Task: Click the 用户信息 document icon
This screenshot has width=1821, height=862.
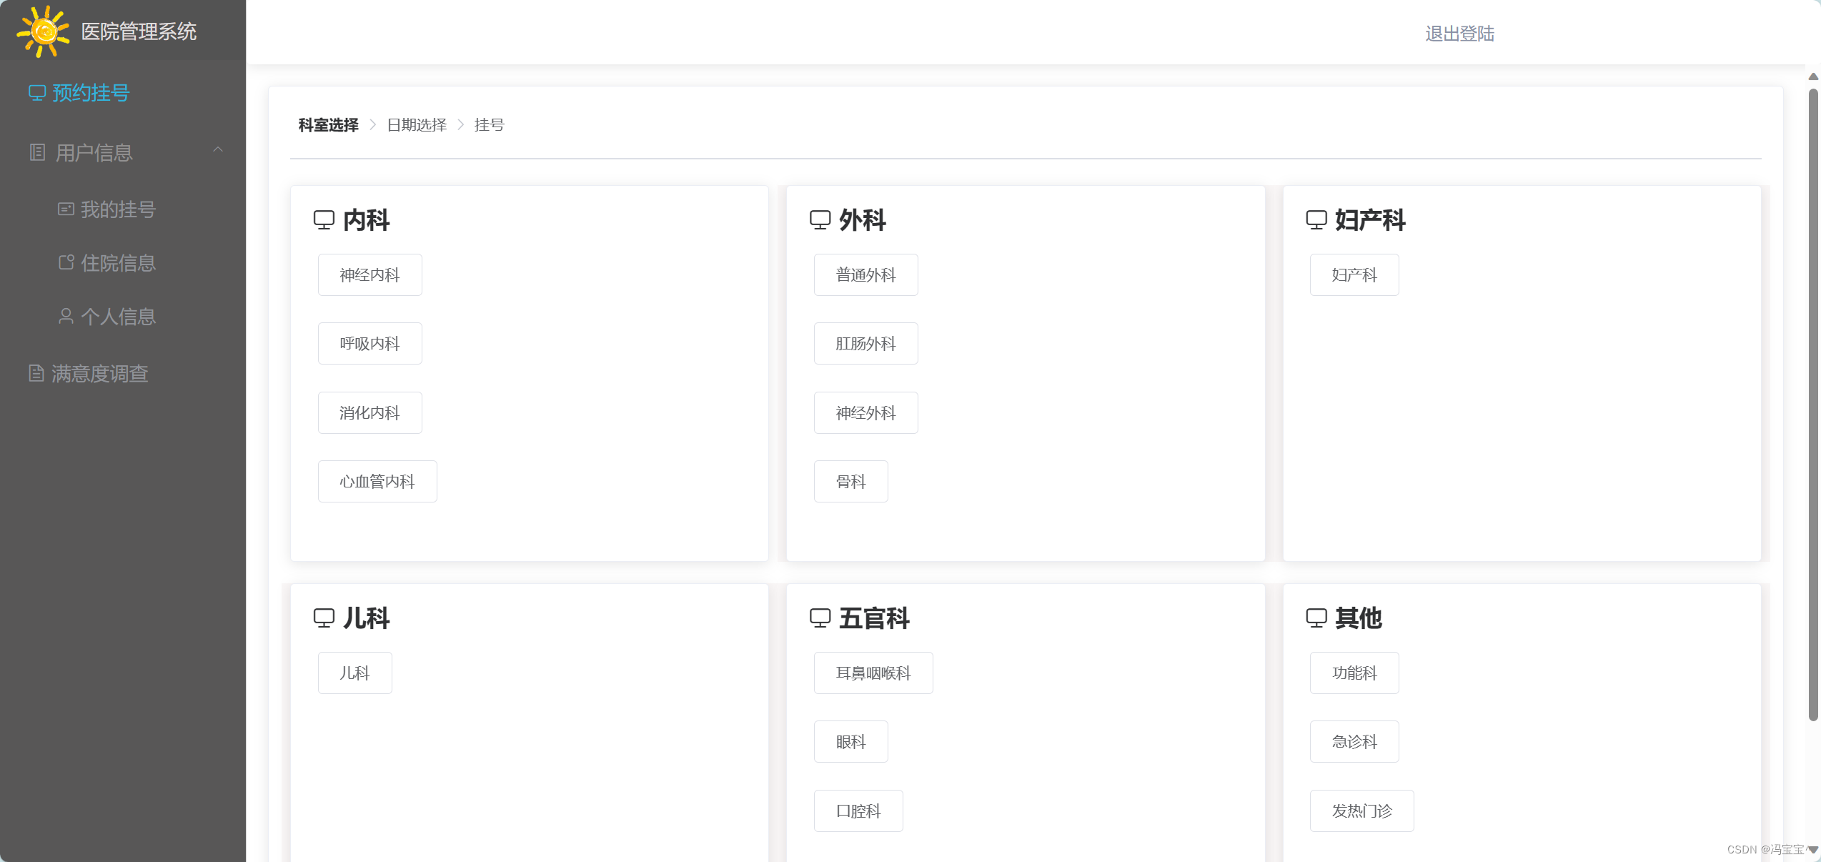Action: coord(37,152)
